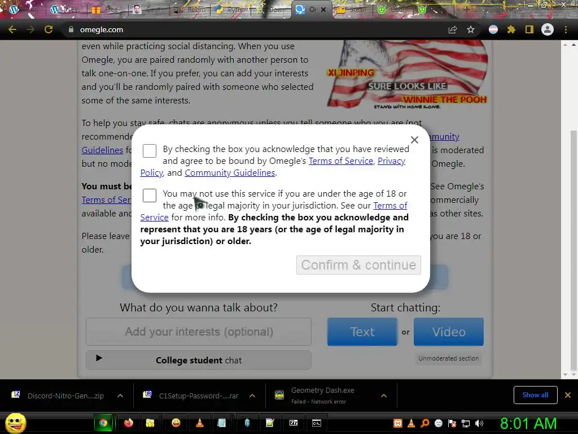Open the Chrome profile avatar
The width and height of the screenshot is (578, 434).
coord(548,29)
